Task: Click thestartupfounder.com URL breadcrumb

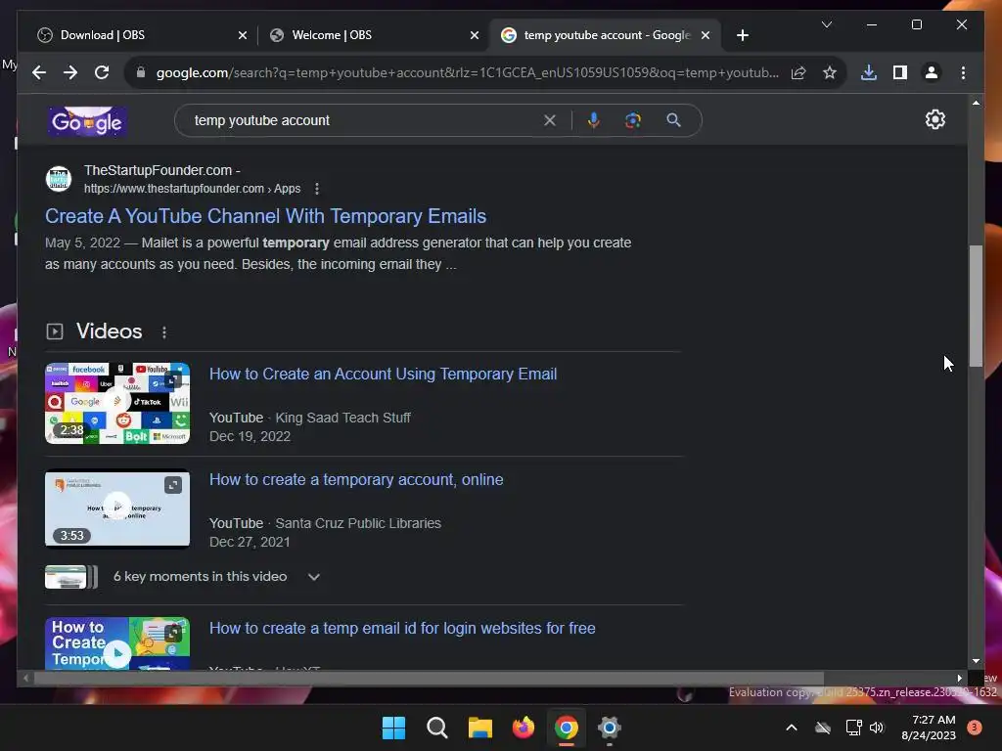Action: click(x=192, y=189)
